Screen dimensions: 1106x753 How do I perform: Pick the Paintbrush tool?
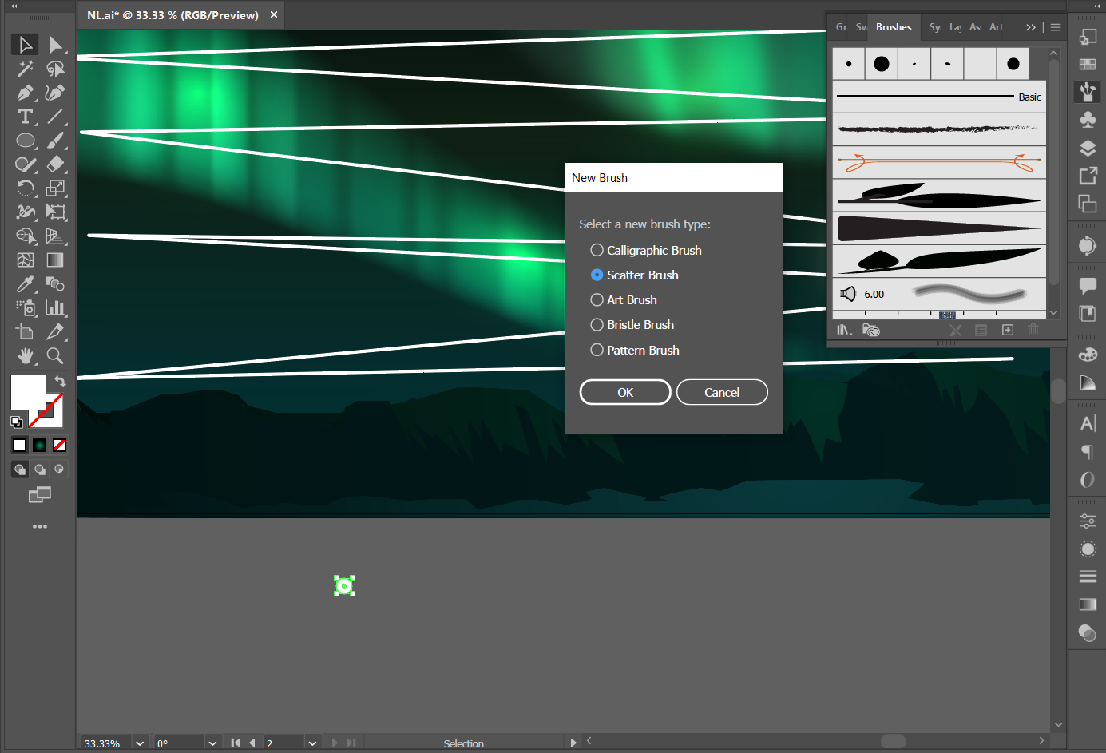coord(55,141)
